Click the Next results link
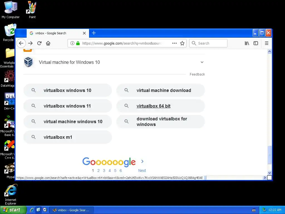285x214 pixels. [142, 171]
